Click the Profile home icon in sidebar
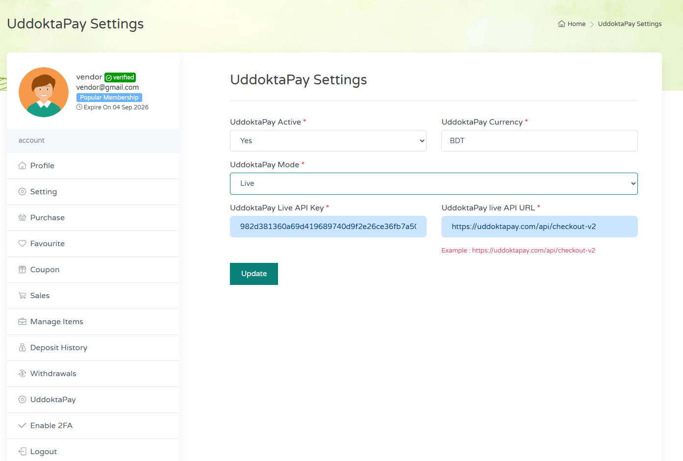Screen dimensions: 683x461 22,165
